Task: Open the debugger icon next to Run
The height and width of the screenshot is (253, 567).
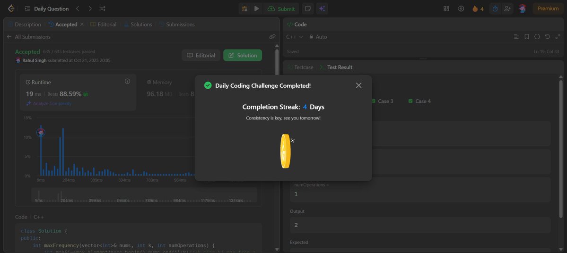Action: [245, 8]
